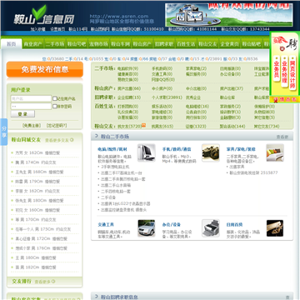
Task: Open 找男友(615) category link
Action: pyautogui.click(x=162, y=126)
